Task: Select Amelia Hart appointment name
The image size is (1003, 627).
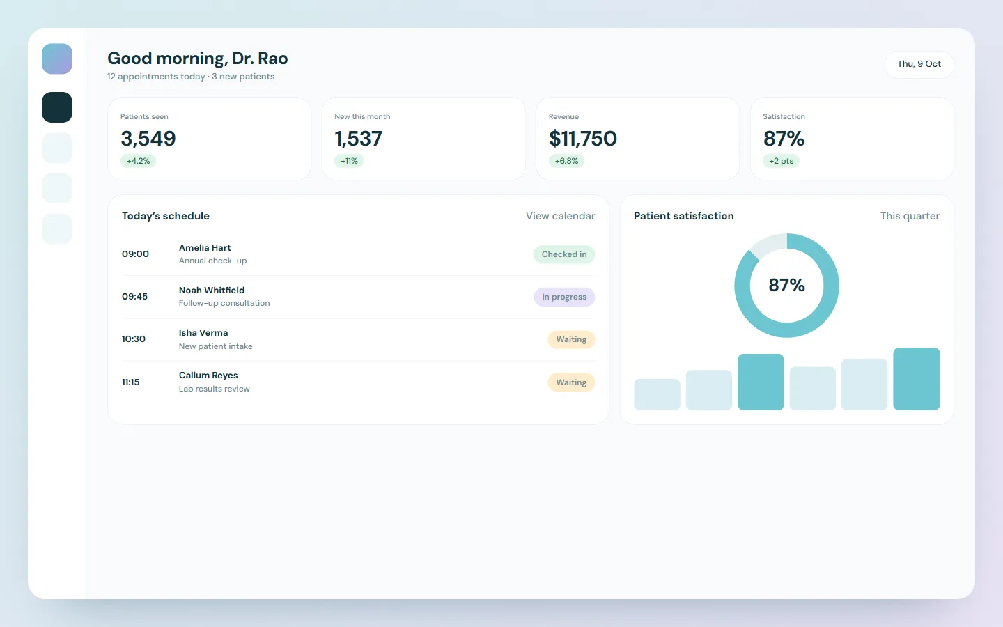Action: pos(205,248)
